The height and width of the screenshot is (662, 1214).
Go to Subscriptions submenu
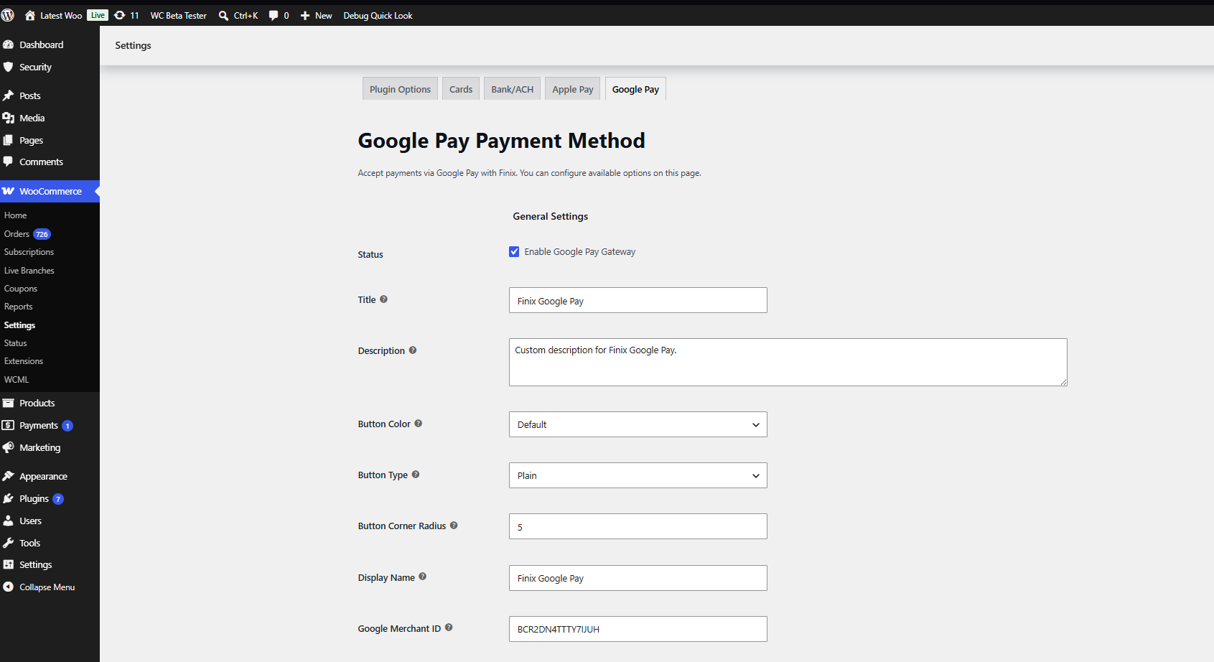tap(29, 252)
